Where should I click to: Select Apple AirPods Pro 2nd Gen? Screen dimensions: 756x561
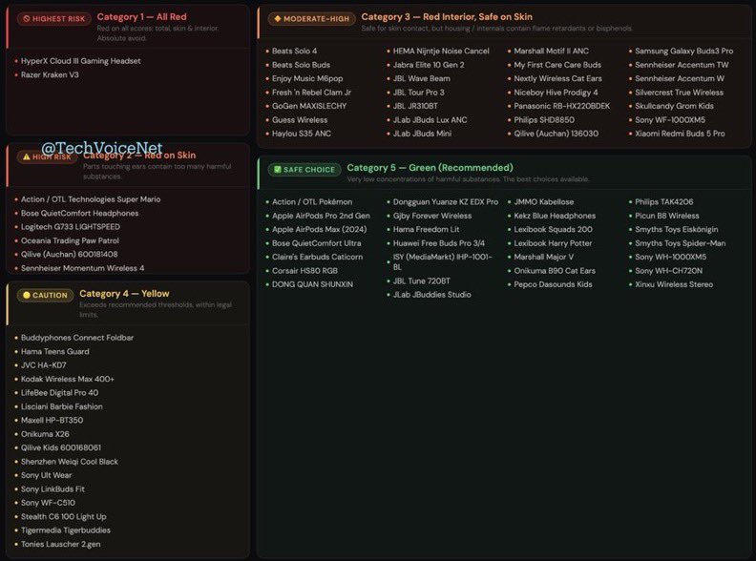(321, 216)
